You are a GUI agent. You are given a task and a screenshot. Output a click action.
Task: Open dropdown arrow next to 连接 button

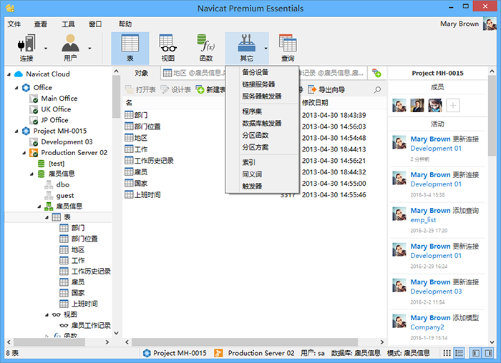(x=46, y=49)
